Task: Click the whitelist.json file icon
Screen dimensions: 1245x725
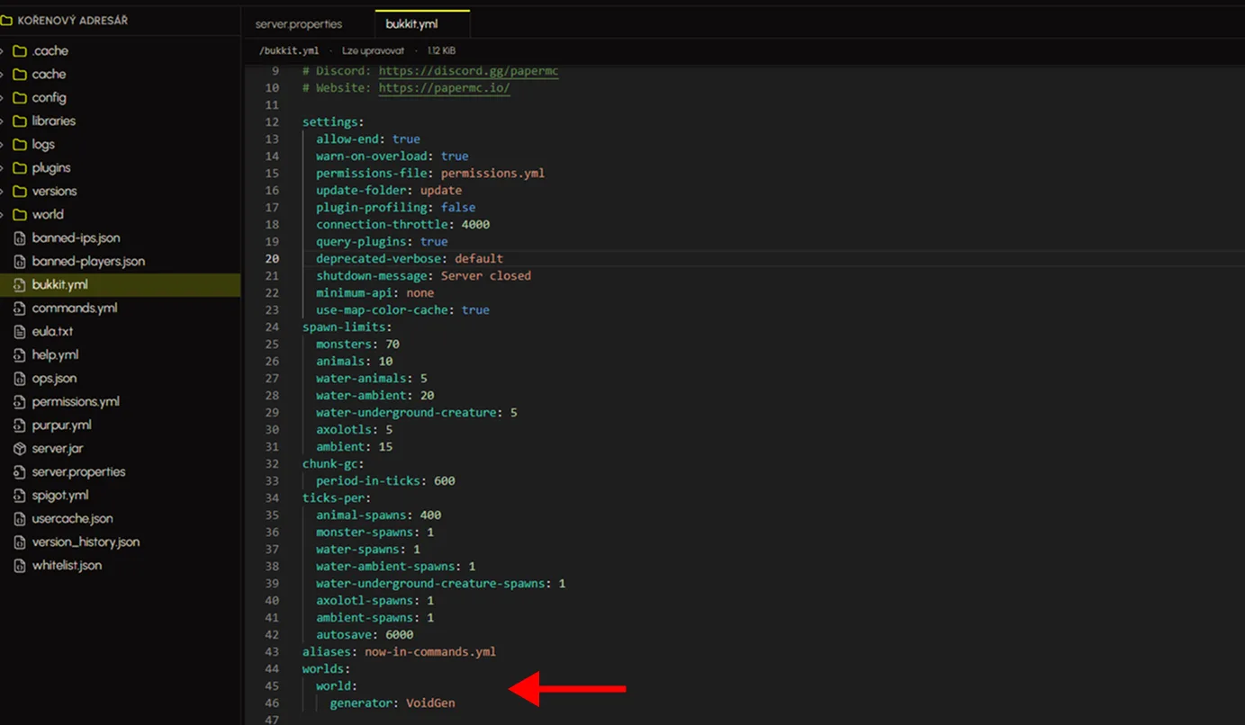Action: click(x=20, y=566)
